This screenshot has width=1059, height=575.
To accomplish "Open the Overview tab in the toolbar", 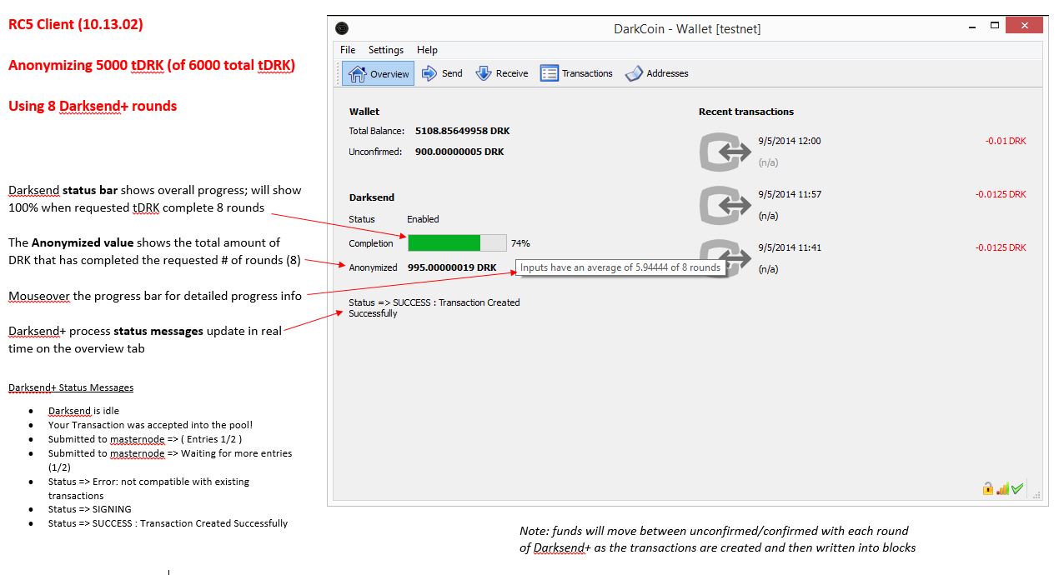I will click(x=379, y=73).
